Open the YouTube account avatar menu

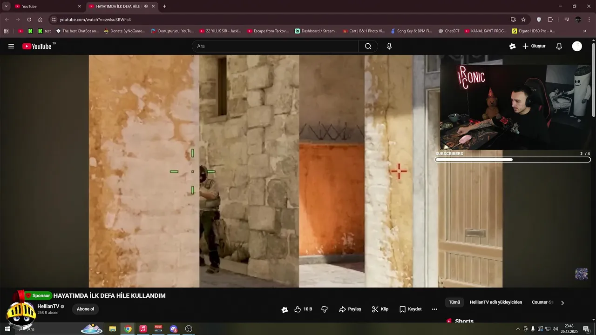coord(577,46)
